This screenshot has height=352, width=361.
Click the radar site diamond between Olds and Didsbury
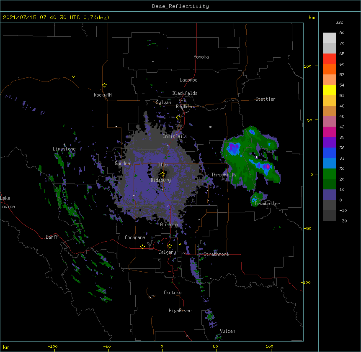tap(163, 174)
